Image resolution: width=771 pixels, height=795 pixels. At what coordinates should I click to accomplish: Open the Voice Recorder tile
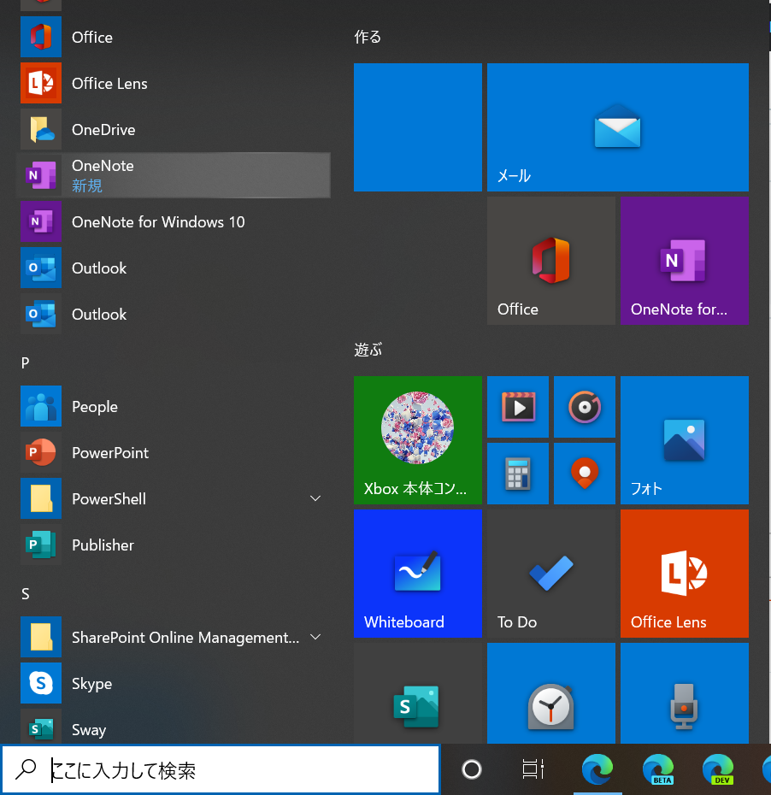coord(685,693)
